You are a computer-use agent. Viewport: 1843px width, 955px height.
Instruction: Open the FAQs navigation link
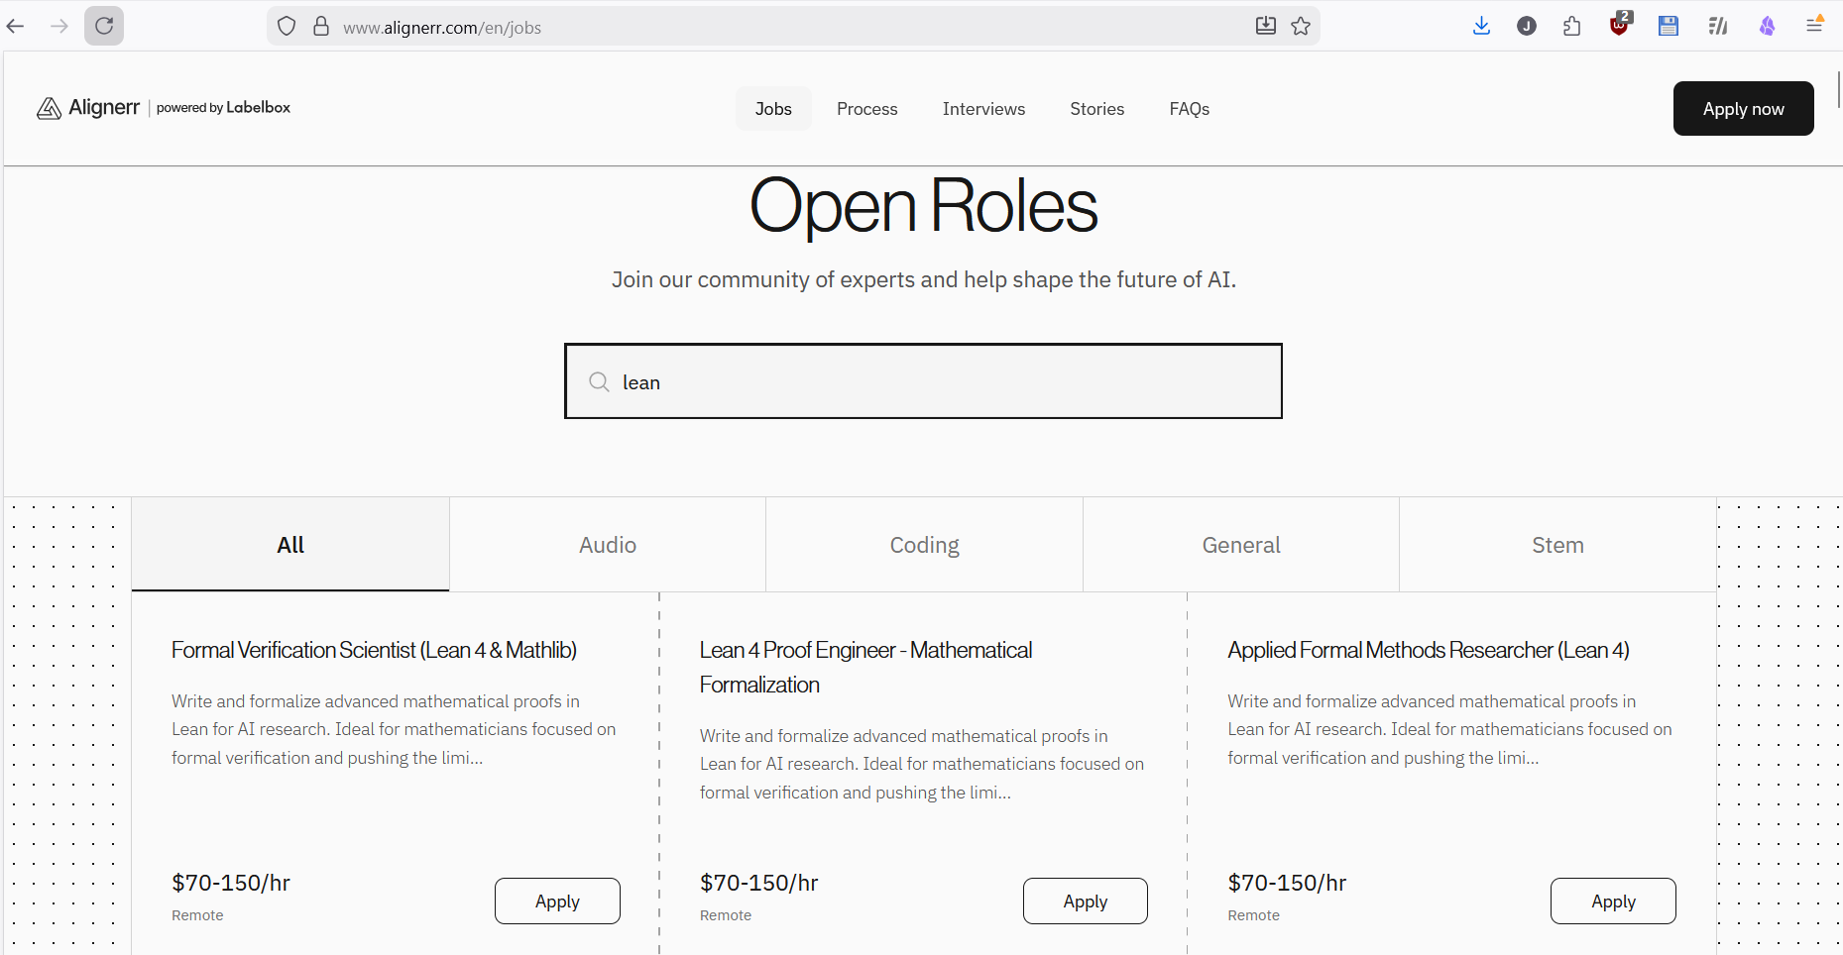[x=1189, y=109]
